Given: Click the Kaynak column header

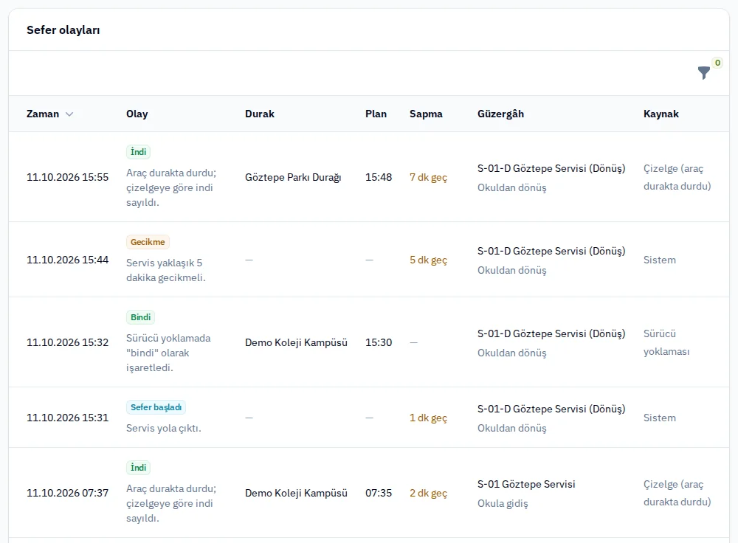Looking at the screenshot, I should pos(661,114).
